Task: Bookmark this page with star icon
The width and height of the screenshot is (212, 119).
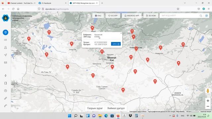Action: point(178,9)
